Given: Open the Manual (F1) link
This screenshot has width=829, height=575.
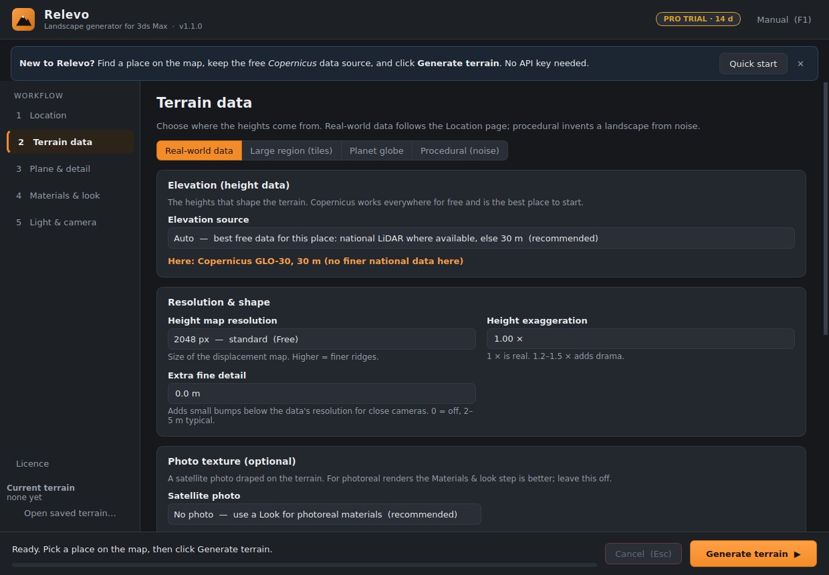Looking at the screenshot, I should (784, 19).
